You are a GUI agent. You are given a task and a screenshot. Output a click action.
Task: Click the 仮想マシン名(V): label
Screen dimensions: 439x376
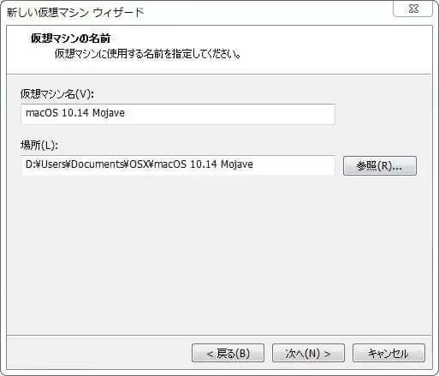click(x=57, y=94)
